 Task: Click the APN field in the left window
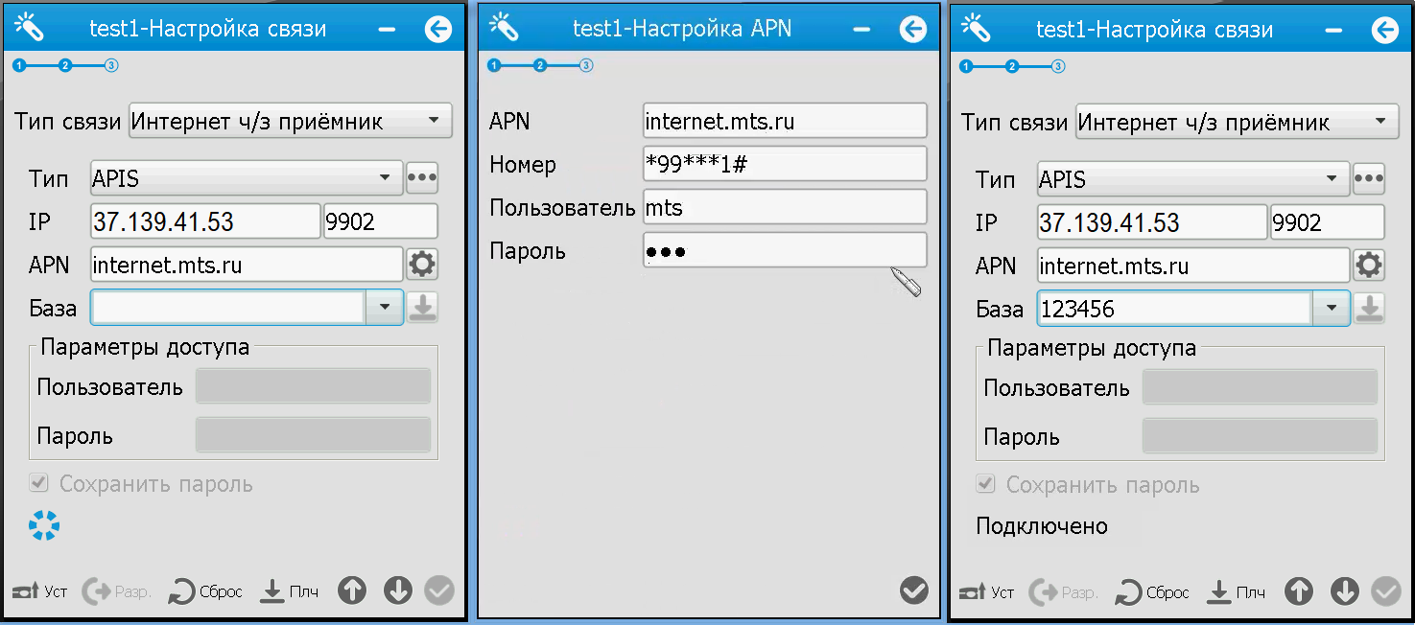(247, 265)
